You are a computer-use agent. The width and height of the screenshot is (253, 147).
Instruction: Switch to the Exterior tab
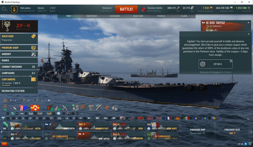pos(115,16)
